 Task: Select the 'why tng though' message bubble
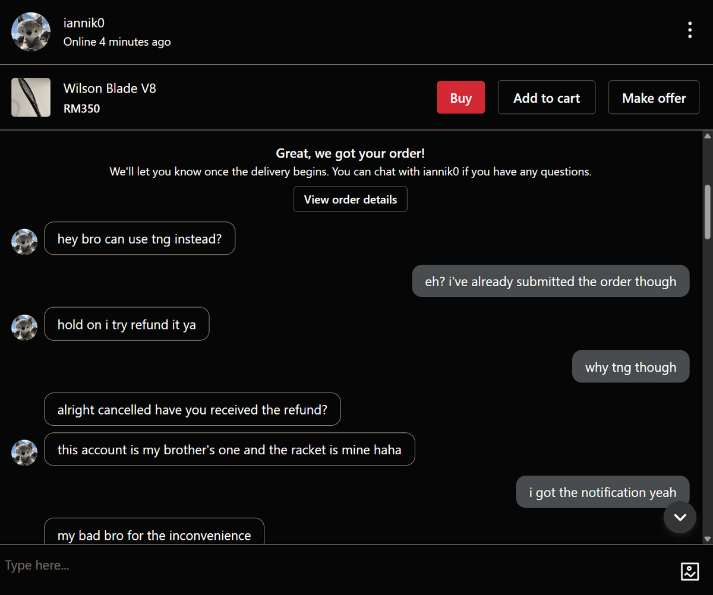click(x=630, y=366)
